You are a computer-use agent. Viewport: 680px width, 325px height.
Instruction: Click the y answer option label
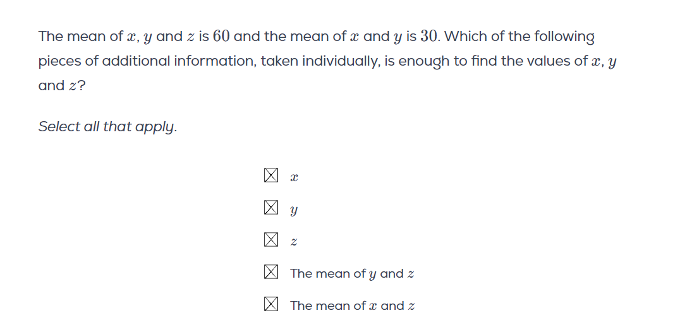point(294,211)
